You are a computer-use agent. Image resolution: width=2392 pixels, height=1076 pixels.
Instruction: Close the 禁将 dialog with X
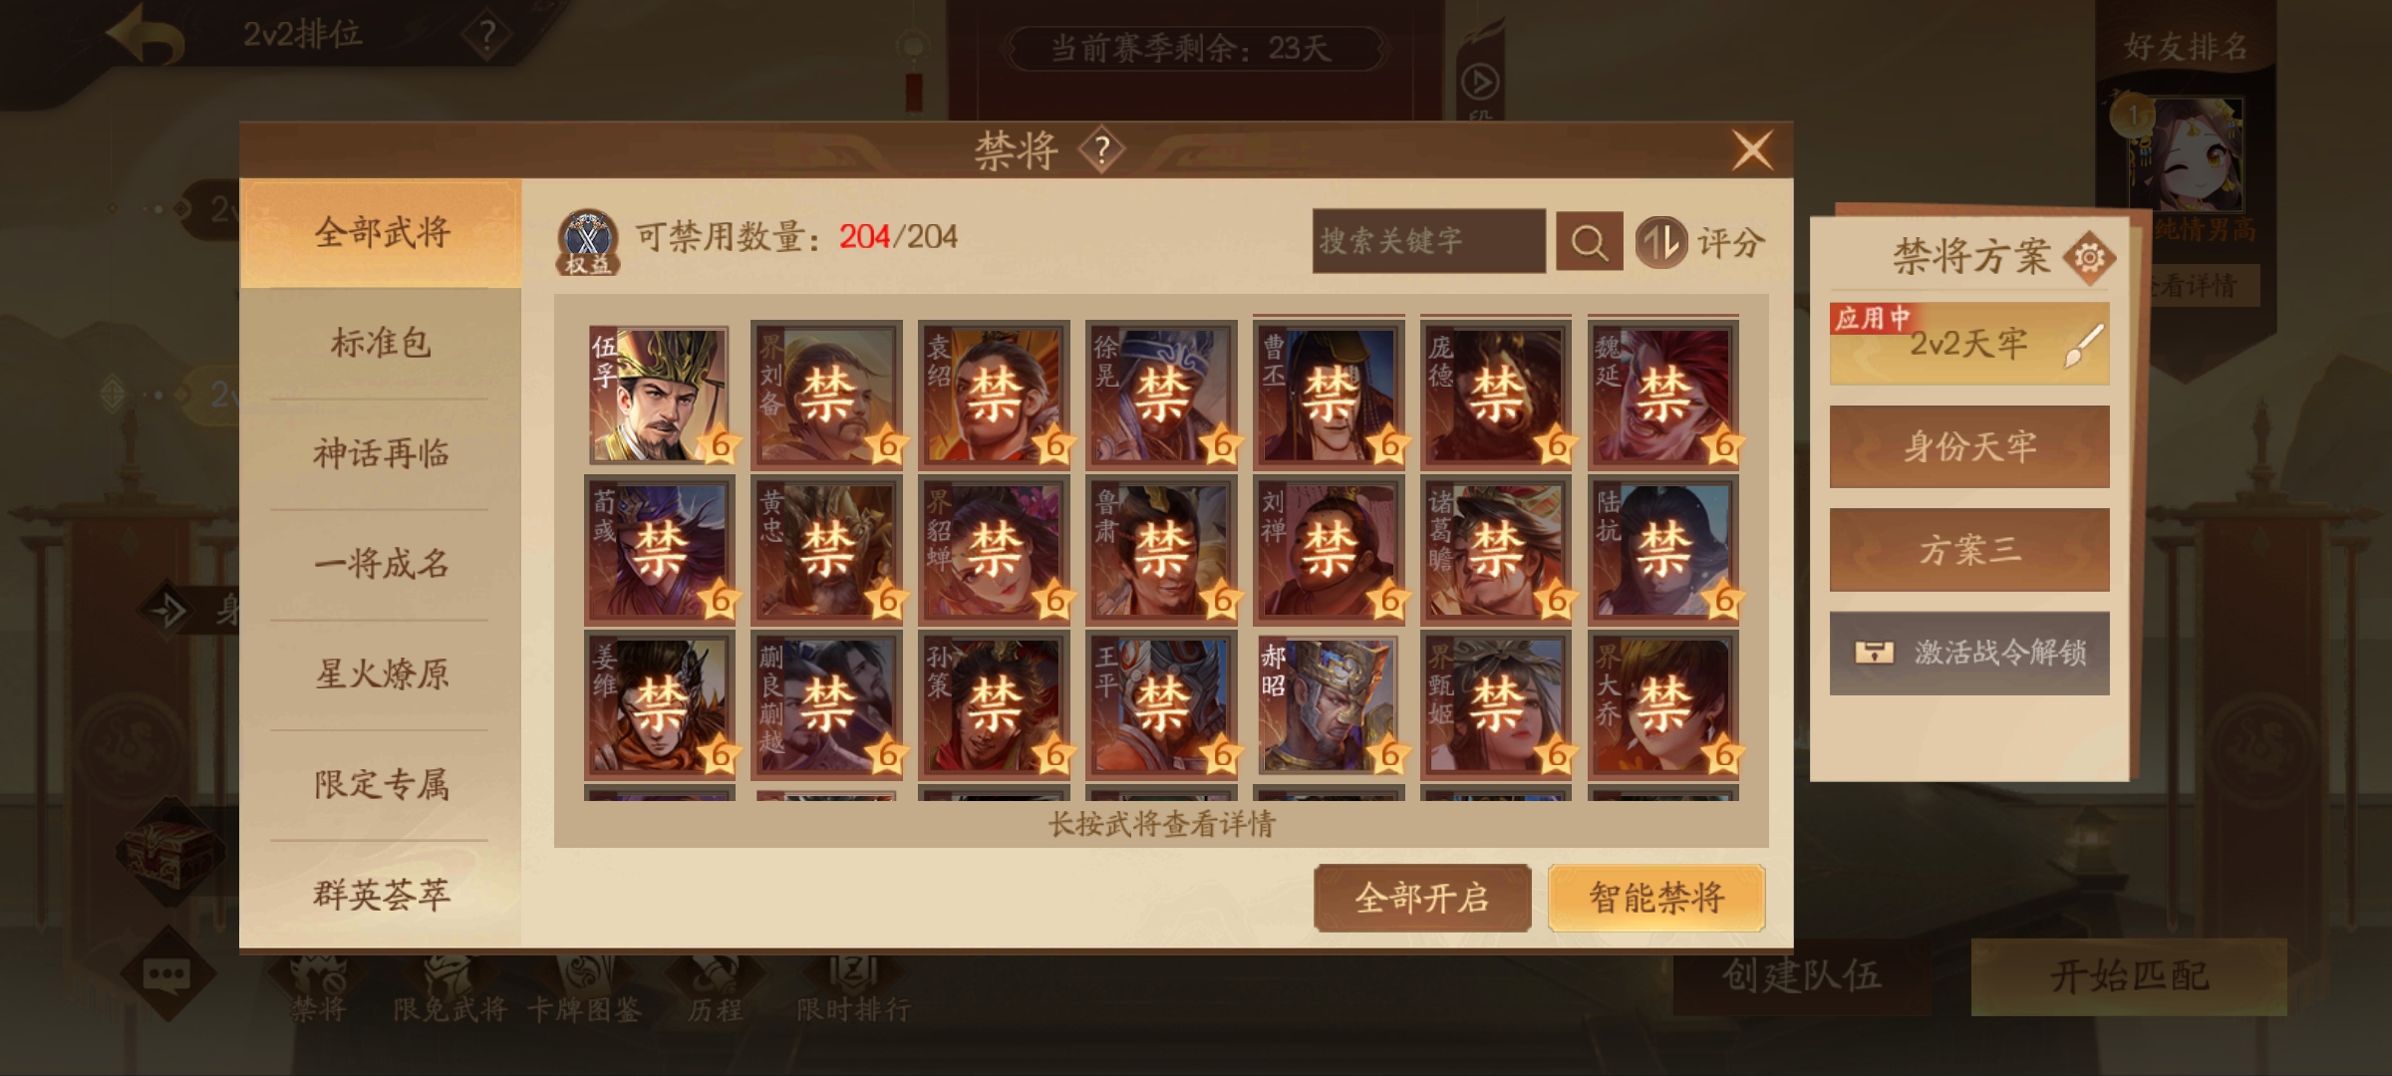click(1752, 151)
